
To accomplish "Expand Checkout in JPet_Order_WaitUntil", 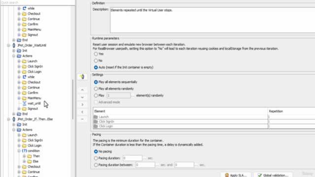I will point(19,82).
